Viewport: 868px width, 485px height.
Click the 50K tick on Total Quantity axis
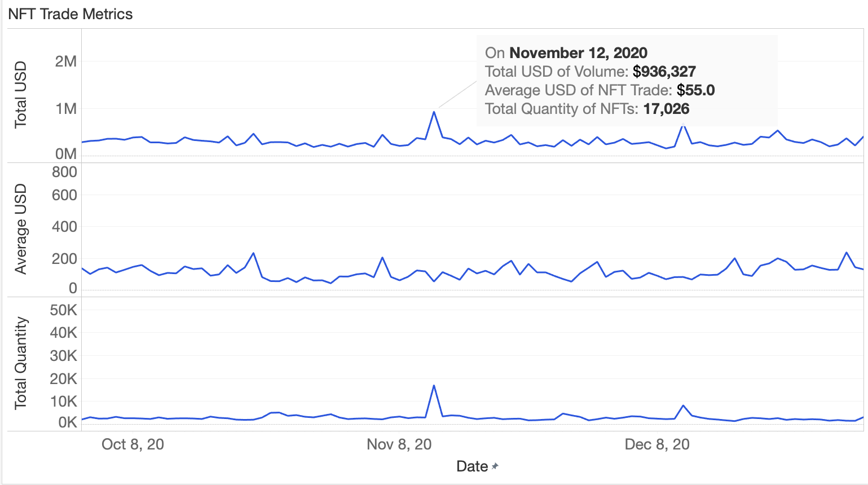click(63, 310)
